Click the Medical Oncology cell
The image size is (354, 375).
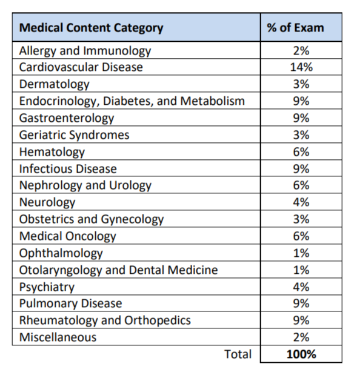tap(136, 236)
